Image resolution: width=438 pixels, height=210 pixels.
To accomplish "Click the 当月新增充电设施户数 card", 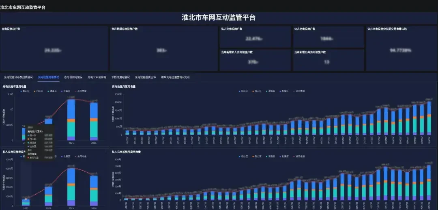I will 164,49.
